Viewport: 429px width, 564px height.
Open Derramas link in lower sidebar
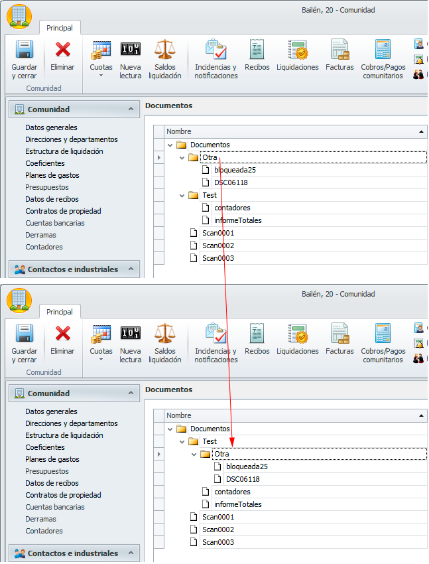pos(40,519)
